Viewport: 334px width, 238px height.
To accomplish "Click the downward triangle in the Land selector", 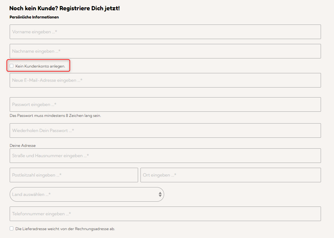I will click(160, 196).
